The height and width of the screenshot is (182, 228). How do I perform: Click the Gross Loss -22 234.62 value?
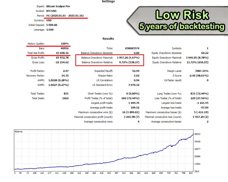(x=62, y=62)
